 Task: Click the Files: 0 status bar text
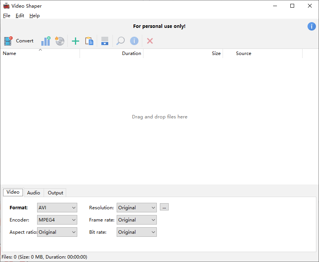(x=44, y=257)
